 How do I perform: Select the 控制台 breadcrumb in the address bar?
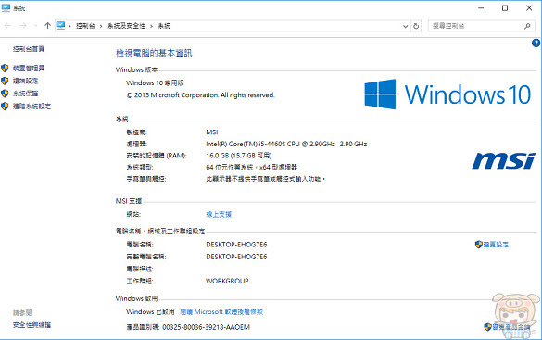pos(85,26)
